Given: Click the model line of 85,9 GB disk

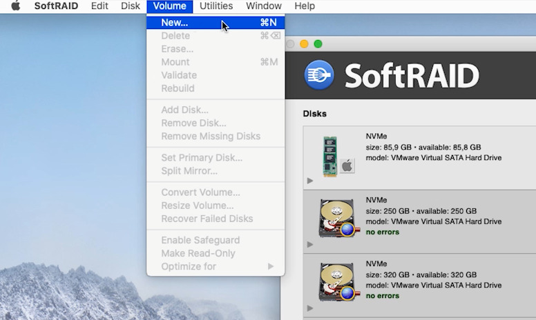Looking at the screenshot, I should pos(434,158).
